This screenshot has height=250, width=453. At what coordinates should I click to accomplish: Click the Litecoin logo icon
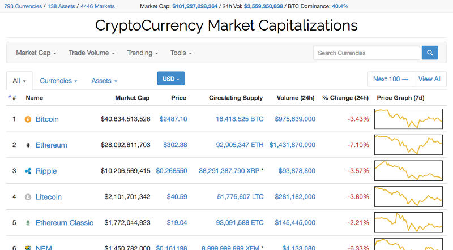[x=28, y=197]
